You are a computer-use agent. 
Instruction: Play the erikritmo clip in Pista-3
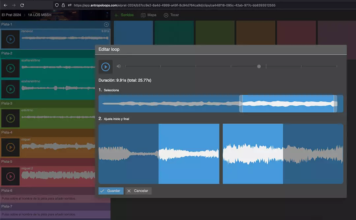click(10, 118)
